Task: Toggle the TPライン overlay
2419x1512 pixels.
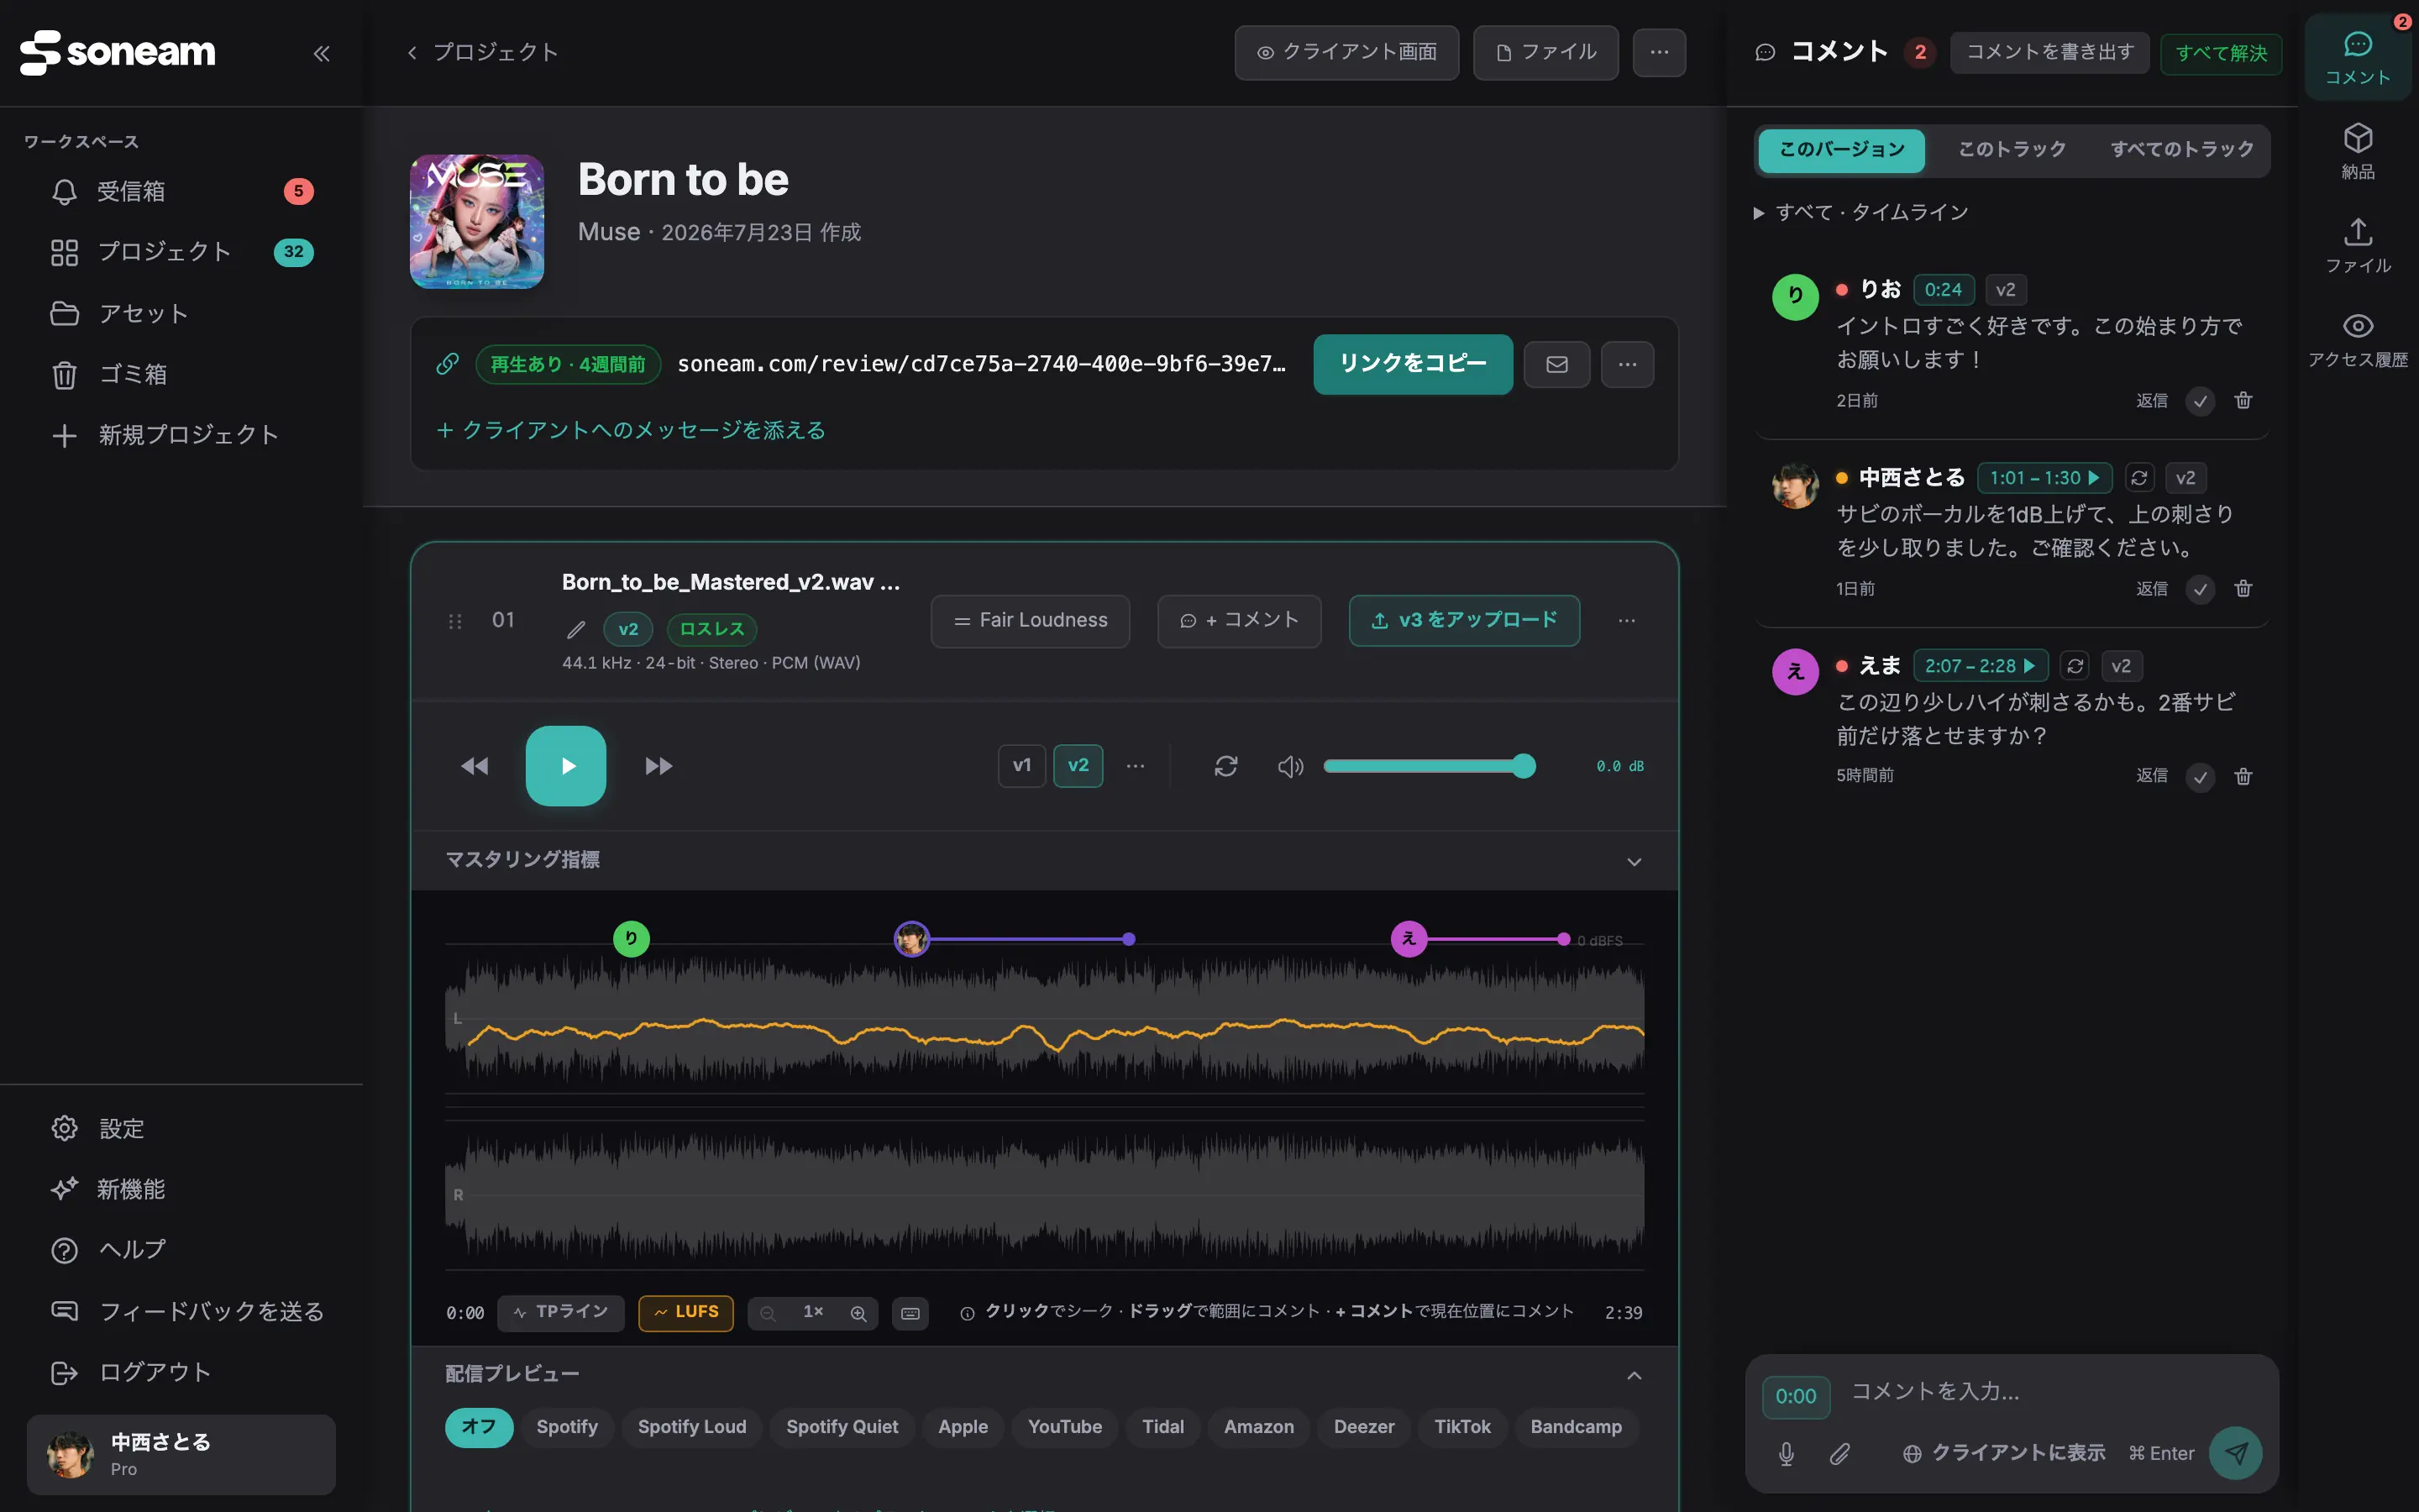Action: click(x=561, y=1312)
